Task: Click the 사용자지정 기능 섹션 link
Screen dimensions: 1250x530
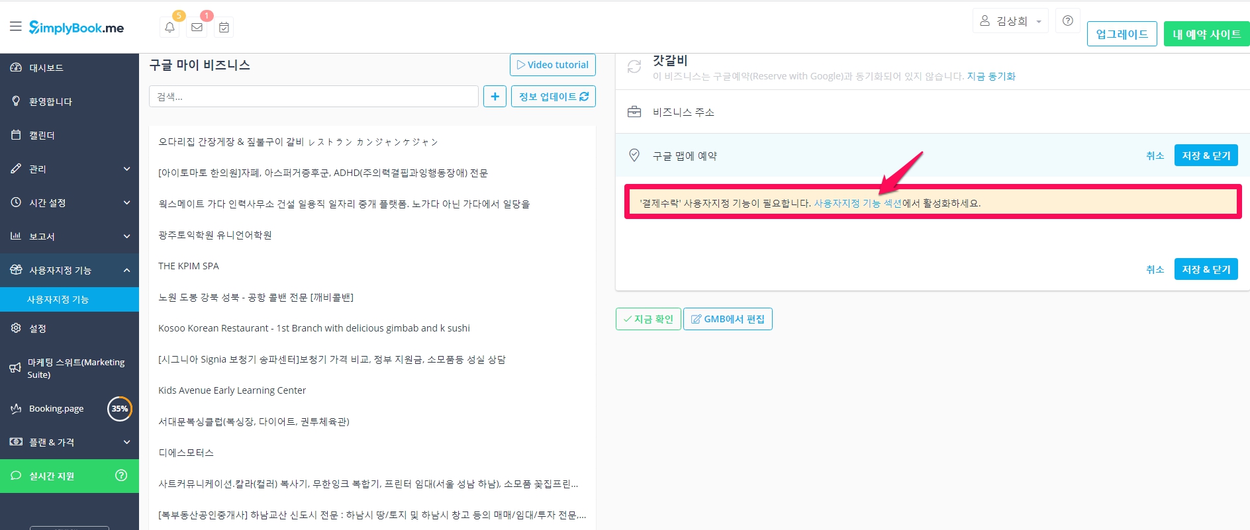Action: pos(857,203)
